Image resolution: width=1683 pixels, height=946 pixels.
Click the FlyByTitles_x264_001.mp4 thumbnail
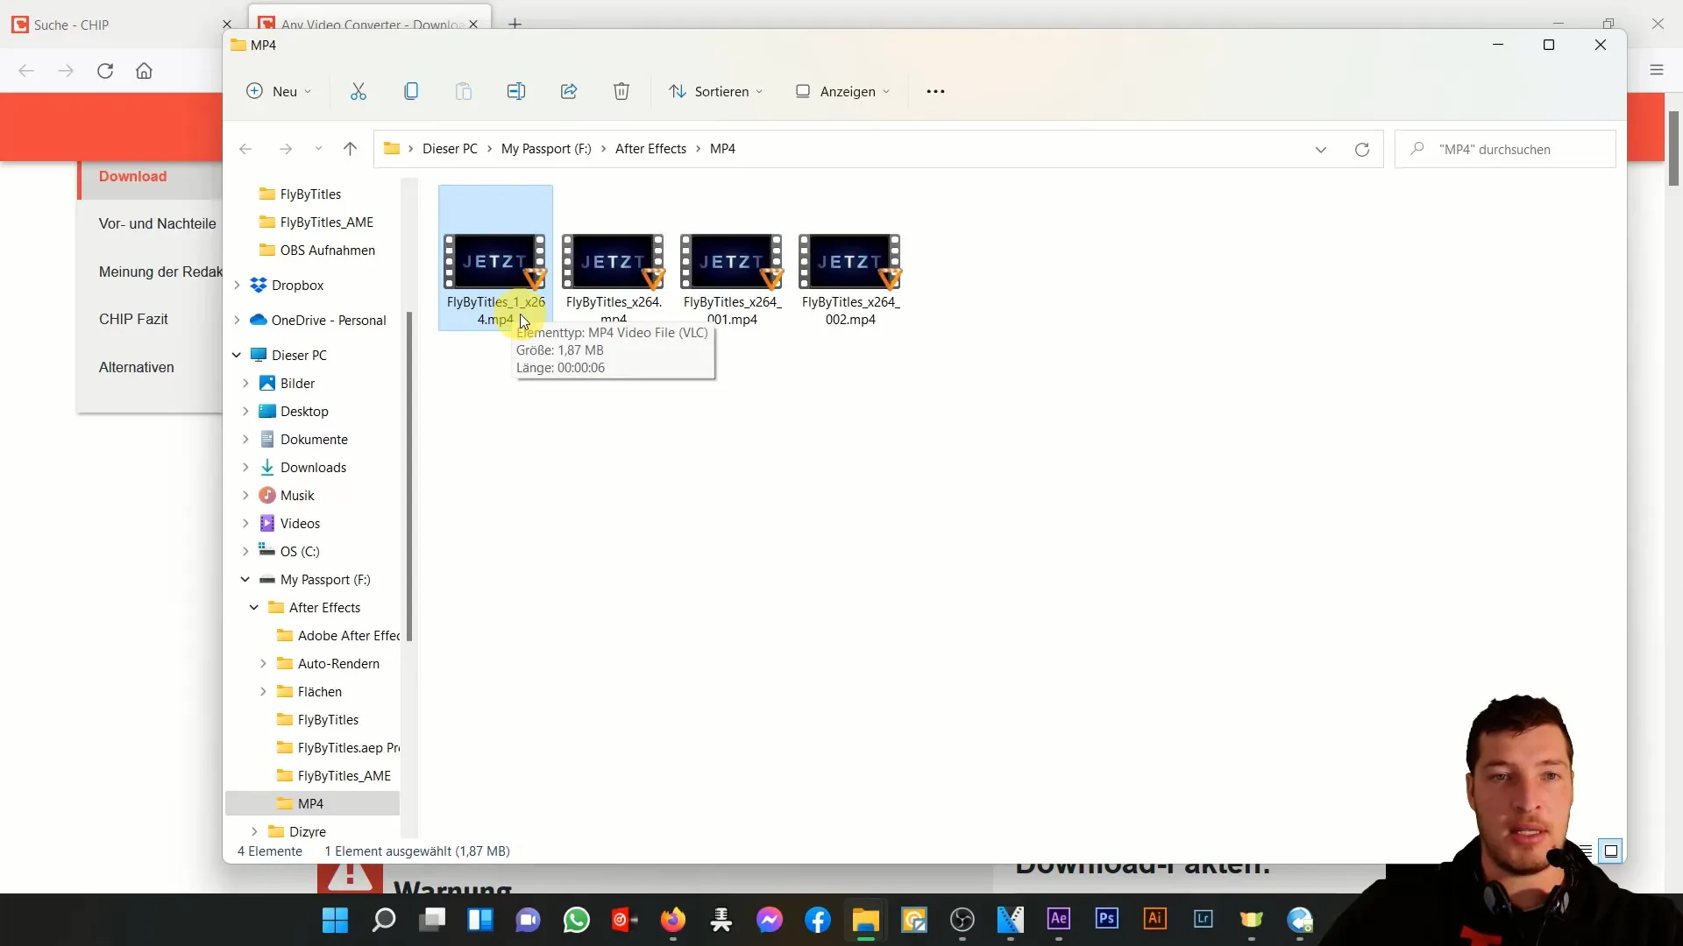coord(733,261)
